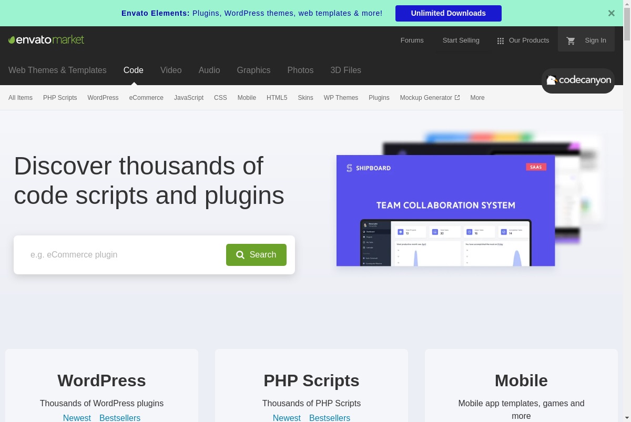This screenshot has width=631, height=422.
Task: Click the Mockup Generator external link icon
Action: click(x=457, y=98)
